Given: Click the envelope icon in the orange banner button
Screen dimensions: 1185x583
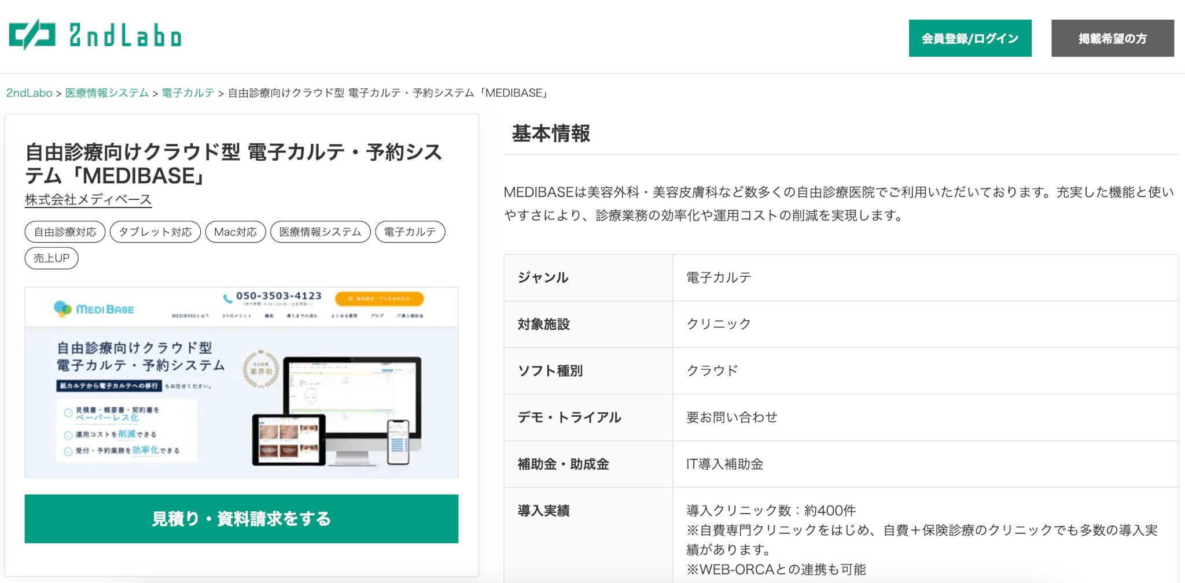Looking at the screenshot, I should 350,299.
